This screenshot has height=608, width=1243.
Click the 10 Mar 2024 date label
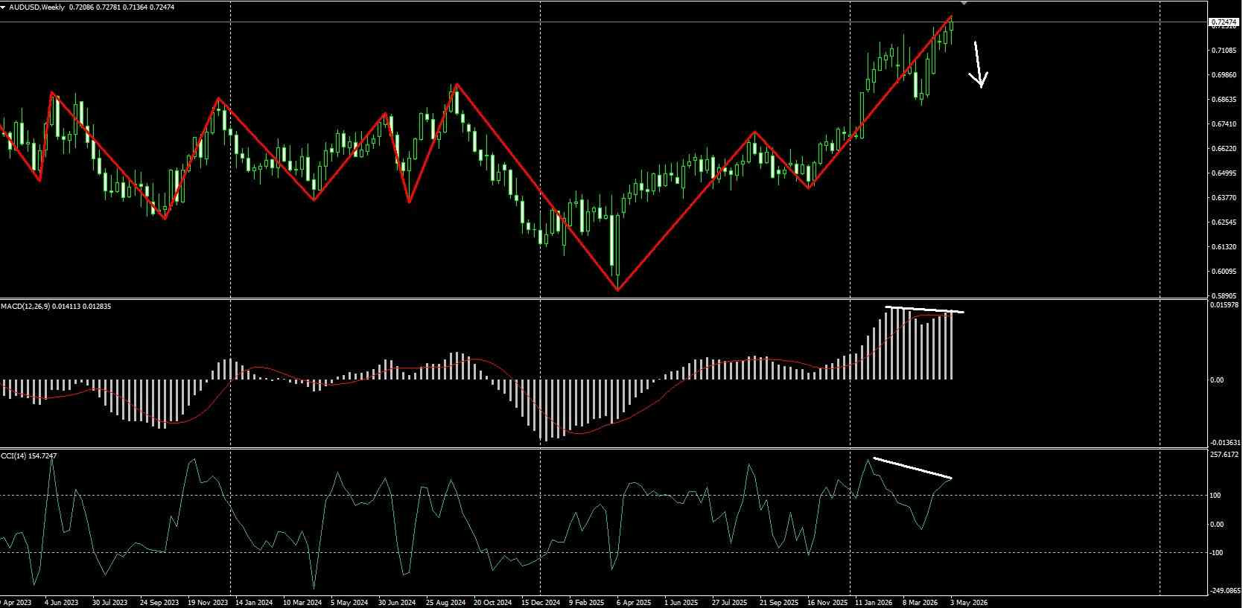point(302,603)
